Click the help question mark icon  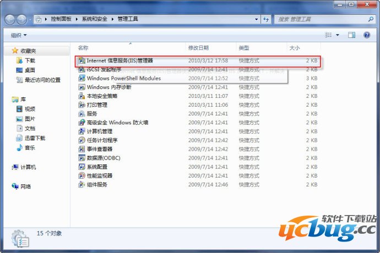click(x=366, y=35)
